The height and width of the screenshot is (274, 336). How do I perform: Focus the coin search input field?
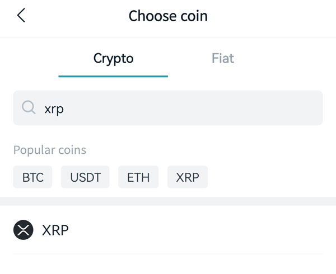tap(168, 108)
